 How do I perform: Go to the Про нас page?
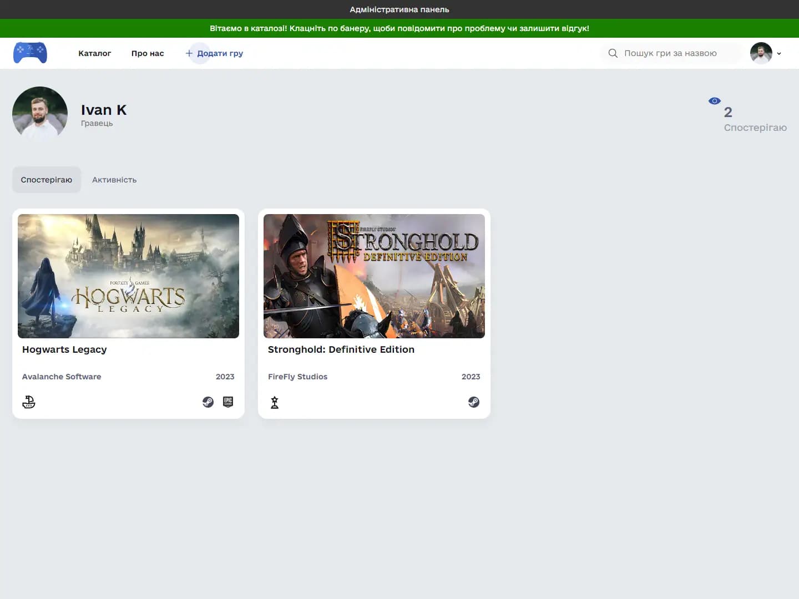click(148, 53)
